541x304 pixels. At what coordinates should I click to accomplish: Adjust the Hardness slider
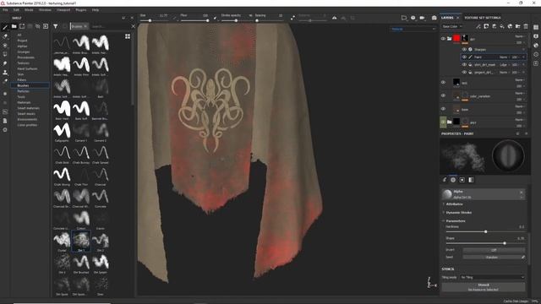pyautogui.click(x=485, y=231)
